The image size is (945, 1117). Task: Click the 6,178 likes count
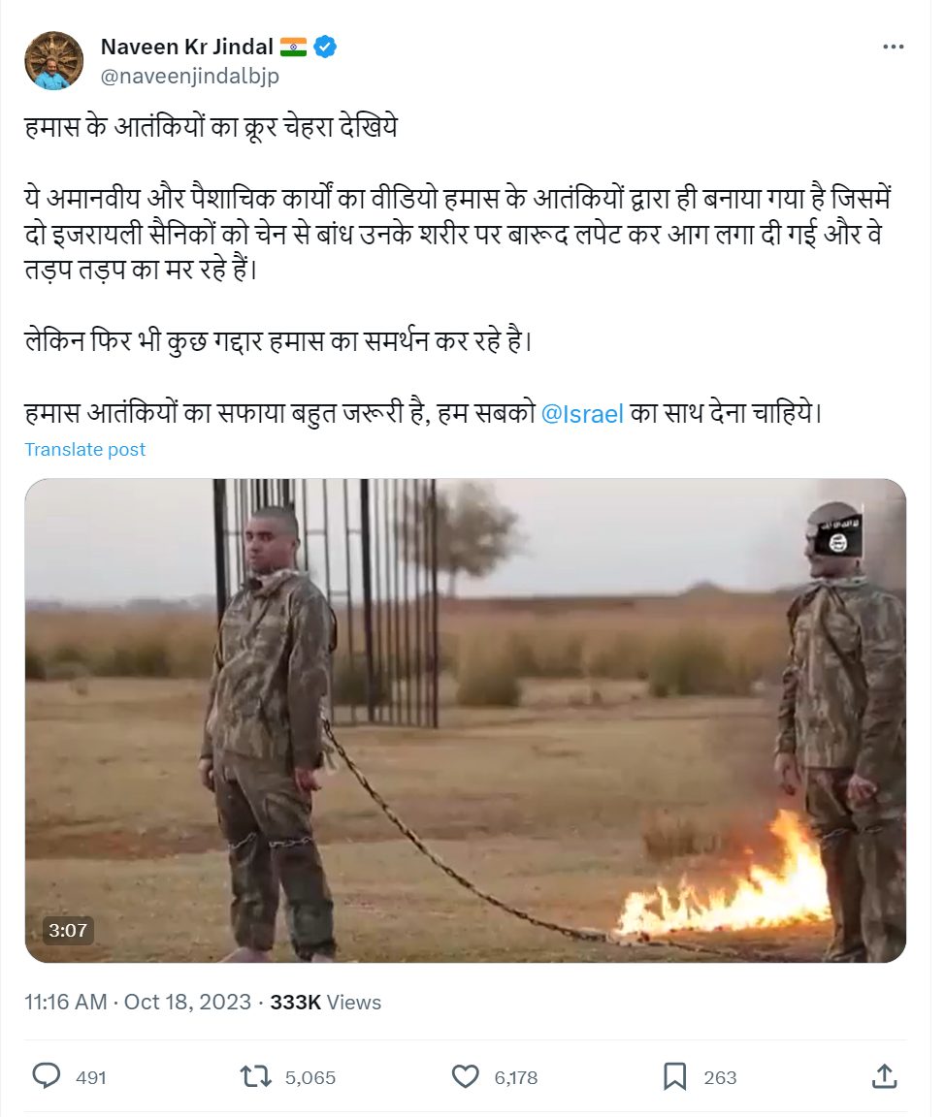(516, 1078)
